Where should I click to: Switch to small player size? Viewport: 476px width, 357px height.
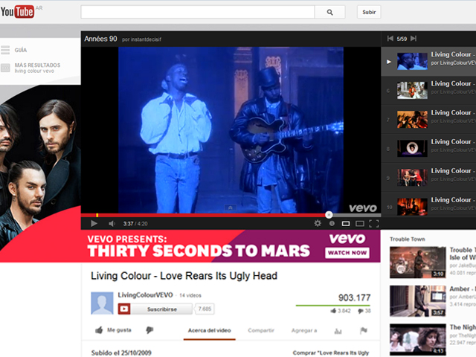[346, 224]
